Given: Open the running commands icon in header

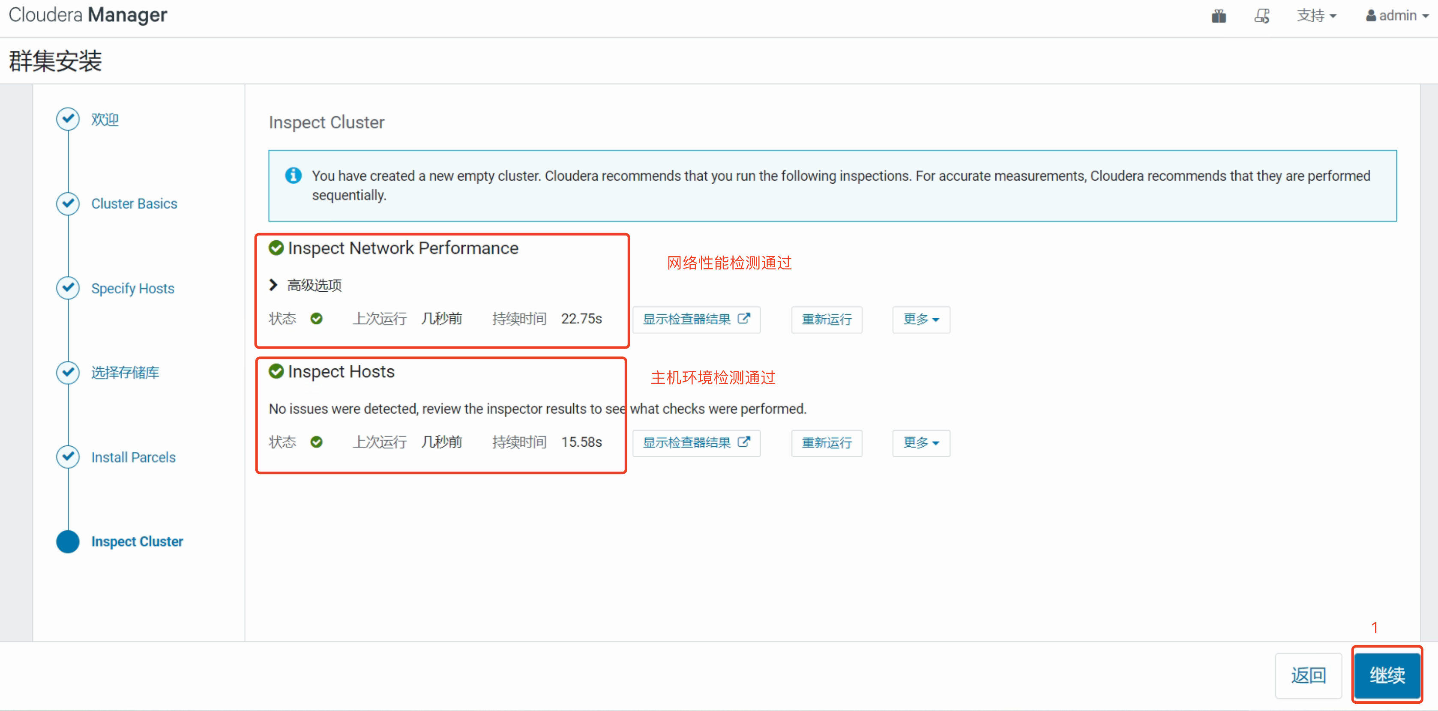Looking at the screenshot, I should pos(1262,15).
